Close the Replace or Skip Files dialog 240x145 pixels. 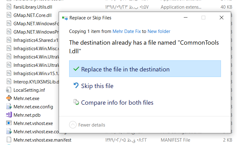coord(222,18)
